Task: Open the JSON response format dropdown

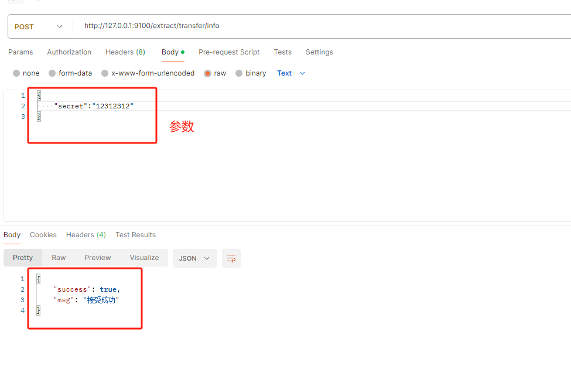Action: click(x=194, y=258)
